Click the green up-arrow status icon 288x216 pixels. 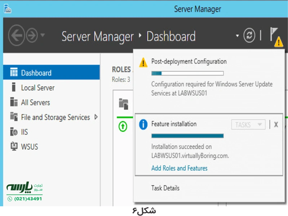pyautogui.click(x=123, y=126)
